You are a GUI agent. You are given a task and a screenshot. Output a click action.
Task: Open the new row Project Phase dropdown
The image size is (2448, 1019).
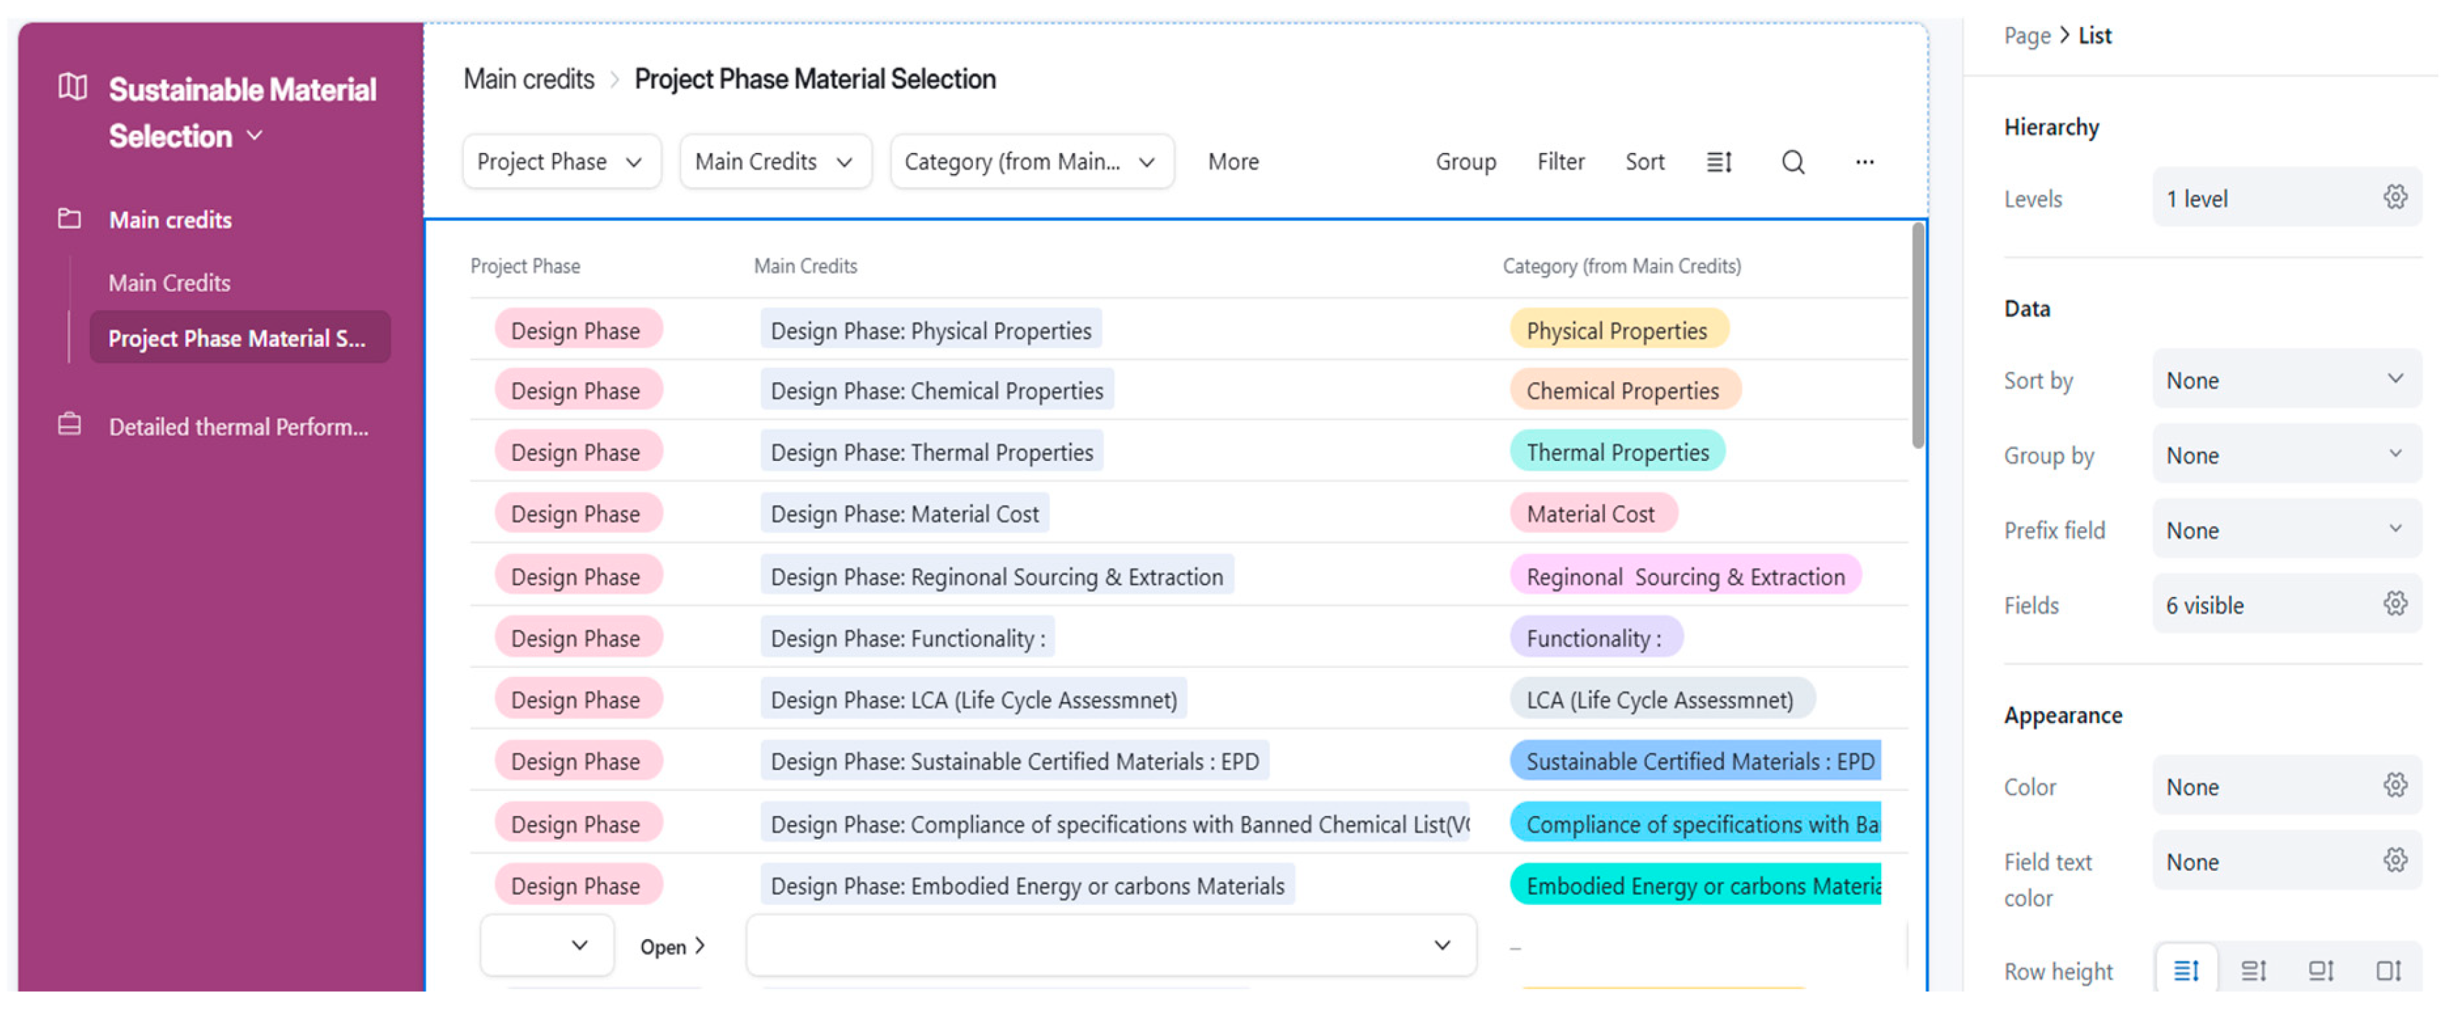[x=547, y=945]
